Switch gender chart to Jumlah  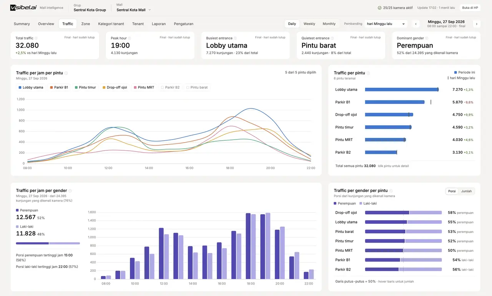(x=467, y=191)
